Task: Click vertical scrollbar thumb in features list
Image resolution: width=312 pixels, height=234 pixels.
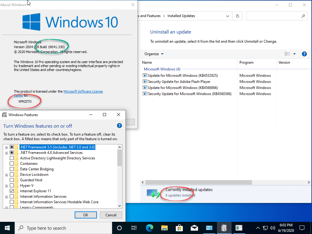Action: pos(119,158)
